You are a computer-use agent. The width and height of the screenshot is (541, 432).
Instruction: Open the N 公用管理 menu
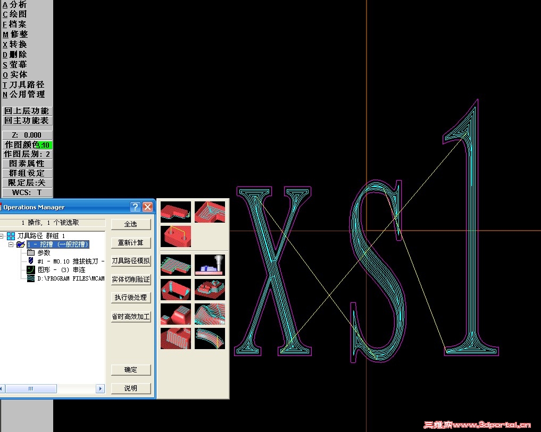[x=23, y=94]
